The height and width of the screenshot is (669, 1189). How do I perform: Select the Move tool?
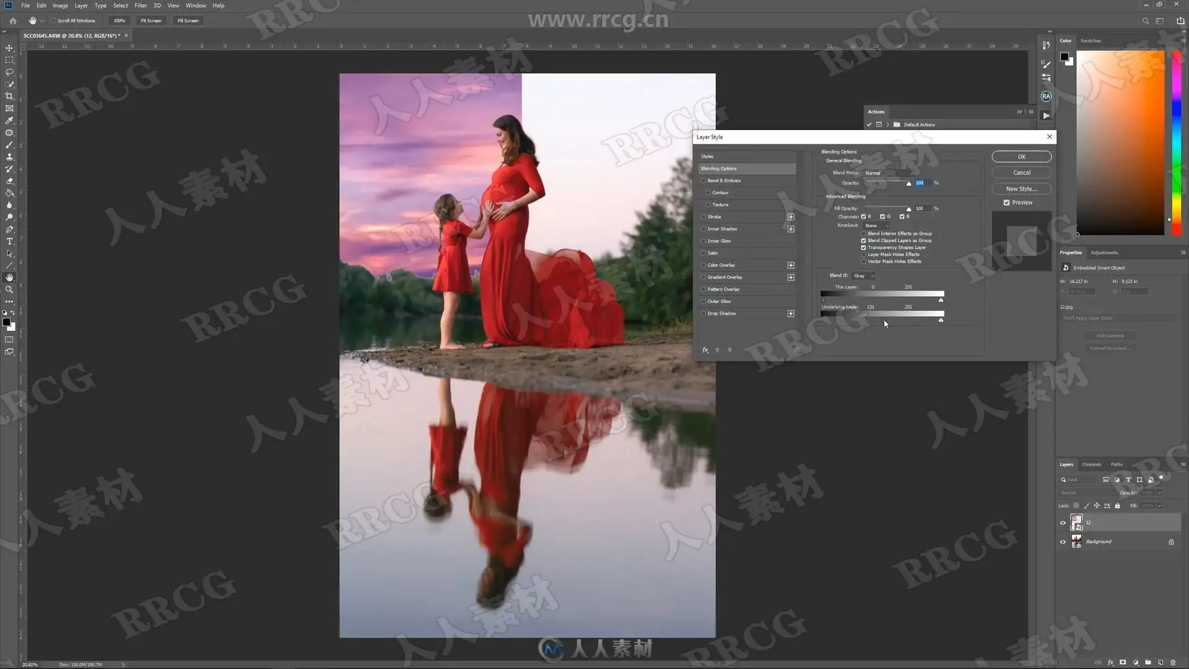9,48
